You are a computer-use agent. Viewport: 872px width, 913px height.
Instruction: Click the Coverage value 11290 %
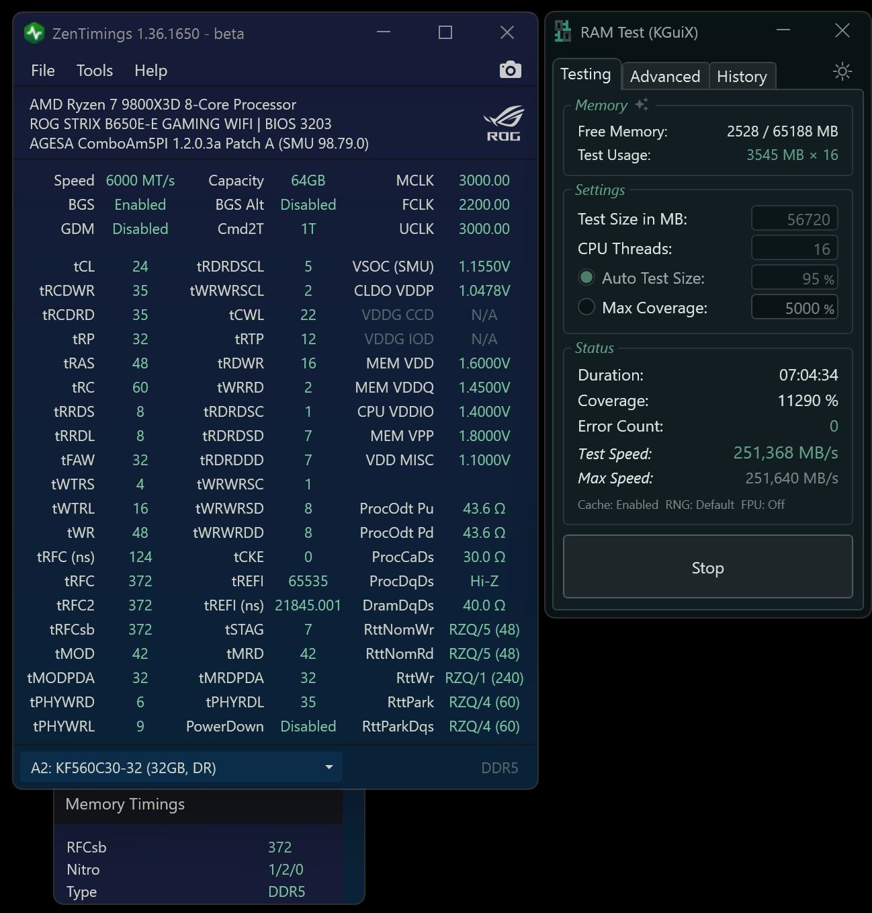click(808, 401)
